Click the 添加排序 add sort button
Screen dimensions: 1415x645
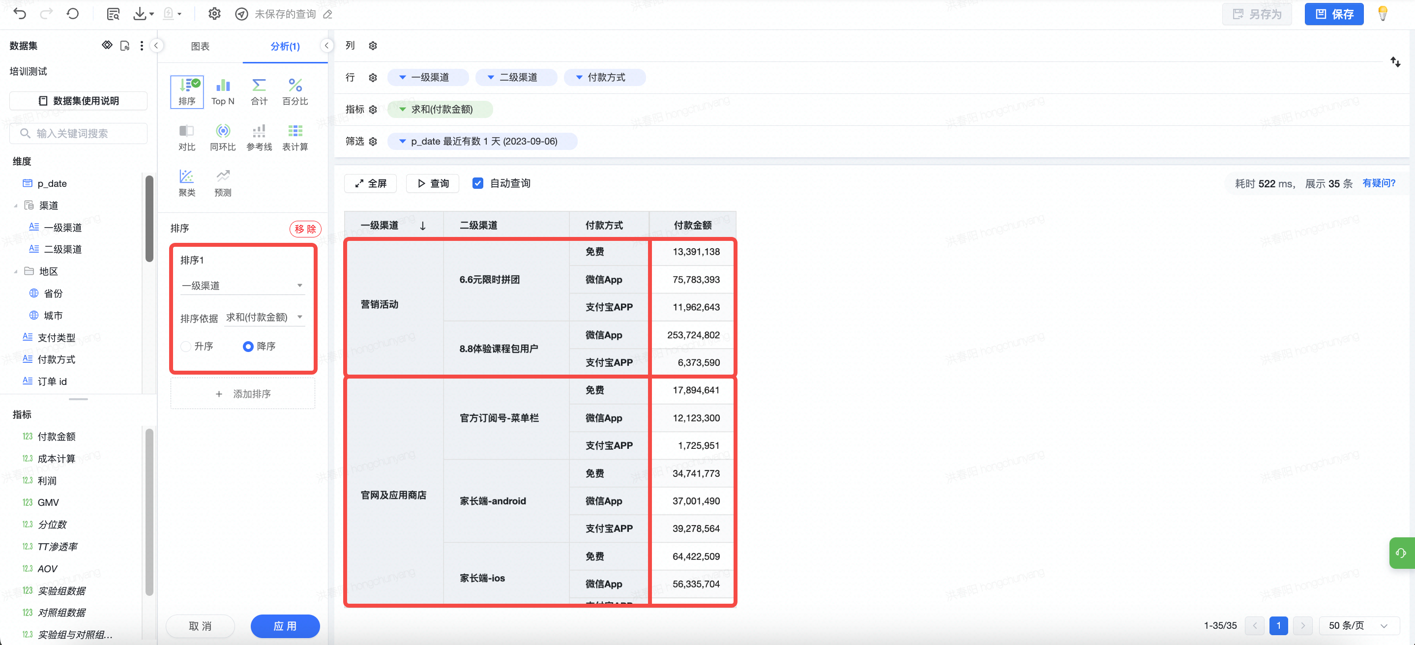243,394
